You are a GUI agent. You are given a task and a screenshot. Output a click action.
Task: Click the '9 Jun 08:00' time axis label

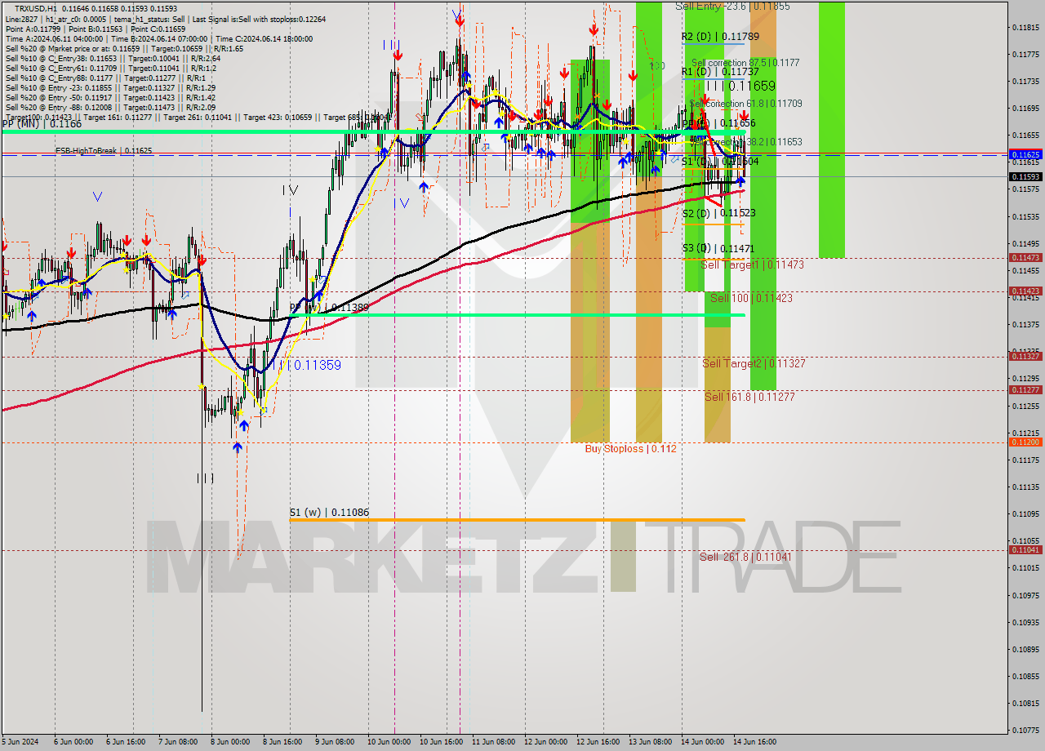(x=334, y=742)
